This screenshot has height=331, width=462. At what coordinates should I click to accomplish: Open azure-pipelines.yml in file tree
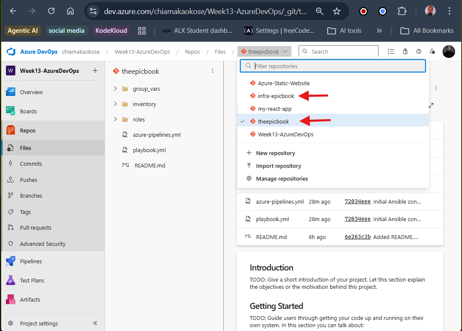[x=157, y=135]
